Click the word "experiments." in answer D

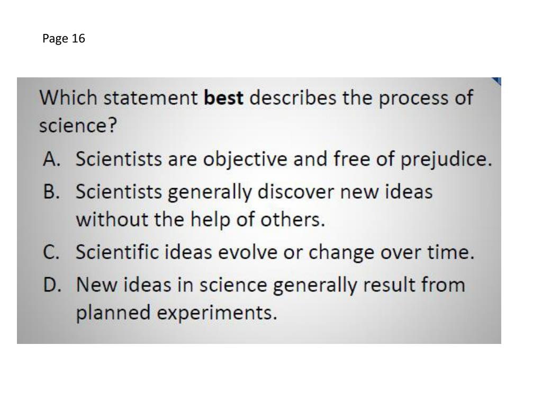(x=217, y=313)
